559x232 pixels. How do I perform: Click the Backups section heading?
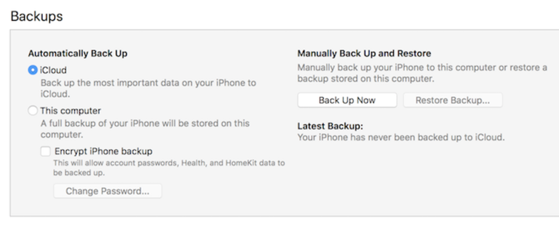point(37,16)
